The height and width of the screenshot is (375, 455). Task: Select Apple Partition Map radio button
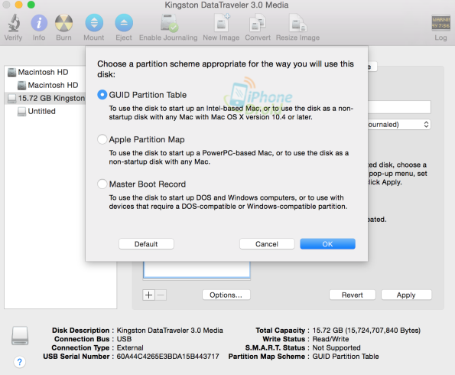pos(102,139)
